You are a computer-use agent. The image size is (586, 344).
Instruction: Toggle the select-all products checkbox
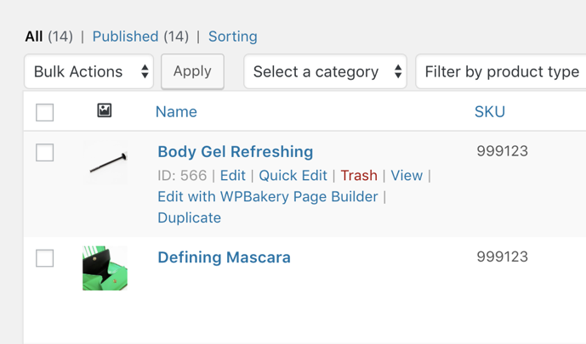(44, 112)
